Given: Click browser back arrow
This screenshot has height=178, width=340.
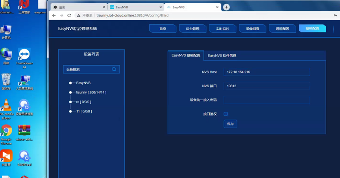Looking at the screenshot, I should pos(54,15).
